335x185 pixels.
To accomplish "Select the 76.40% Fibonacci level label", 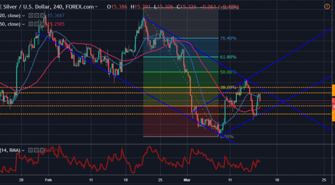I will pyautogui.click(x=228, y=38).
